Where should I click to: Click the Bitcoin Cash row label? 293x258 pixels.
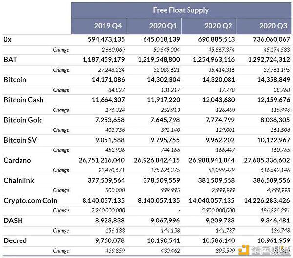(x=23, y=100)
